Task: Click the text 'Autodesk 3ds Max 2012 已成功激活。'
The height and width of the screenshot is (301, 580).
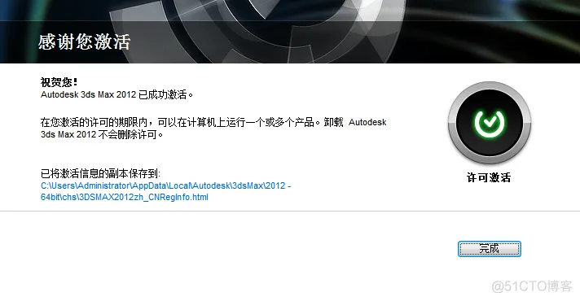Action: coord(116,95)
